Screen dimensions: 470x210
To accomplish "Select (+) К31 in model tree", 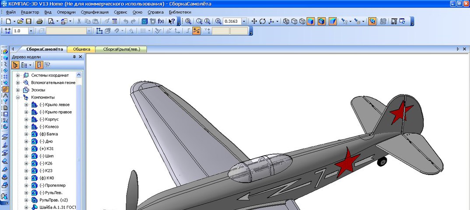I will tap(46, 149).
